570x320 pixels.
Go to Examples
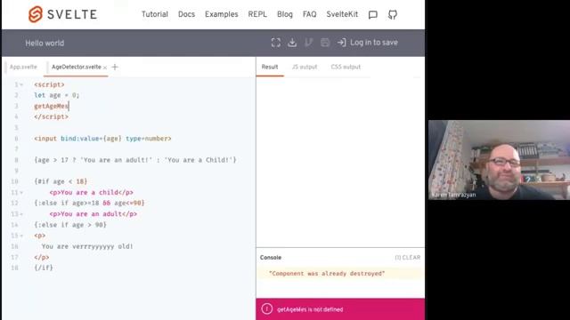click(x=222, y=14)
